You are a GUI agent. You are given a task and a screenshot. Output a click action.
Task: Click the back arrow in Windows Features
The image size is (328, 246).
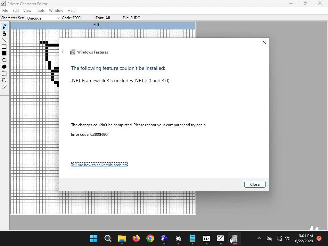click(x=63, y=52)
